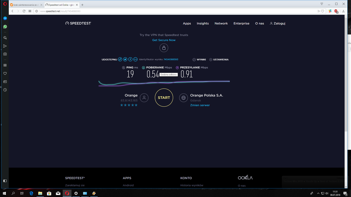Open Speed Dial grid in sidebar

[x=5, y=65]
